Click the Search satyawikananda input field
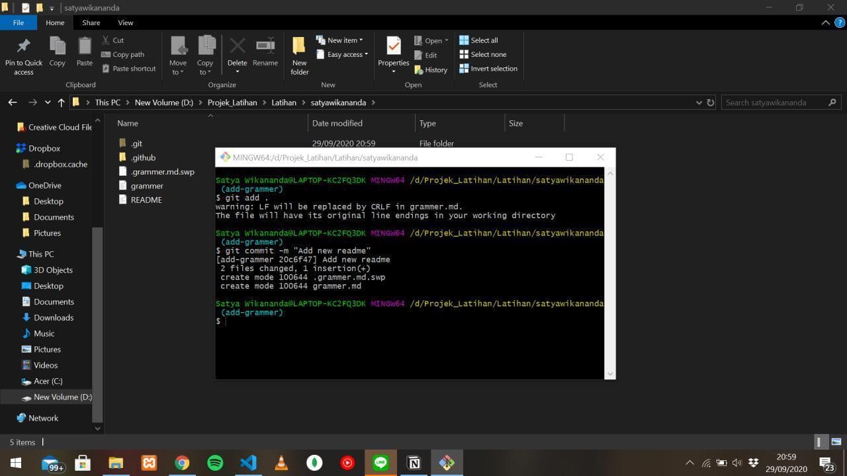This screenshot has height=476, width=847. click(774, 102)
